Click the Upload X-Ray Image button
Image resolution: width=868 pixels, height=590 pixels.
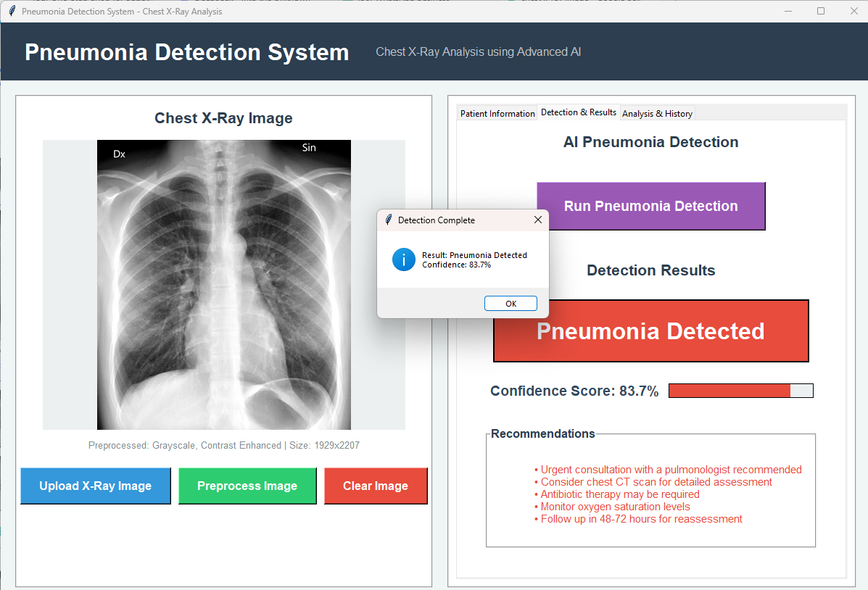tap(96, 486)
